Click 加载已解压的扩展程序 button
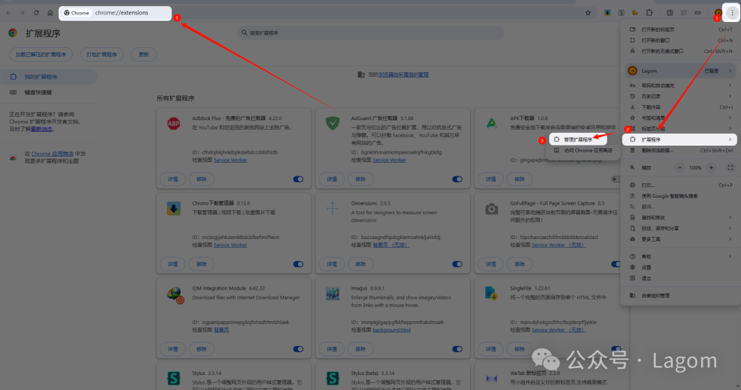This screenshot has width=741, height=390. click(x=40, y=54)
